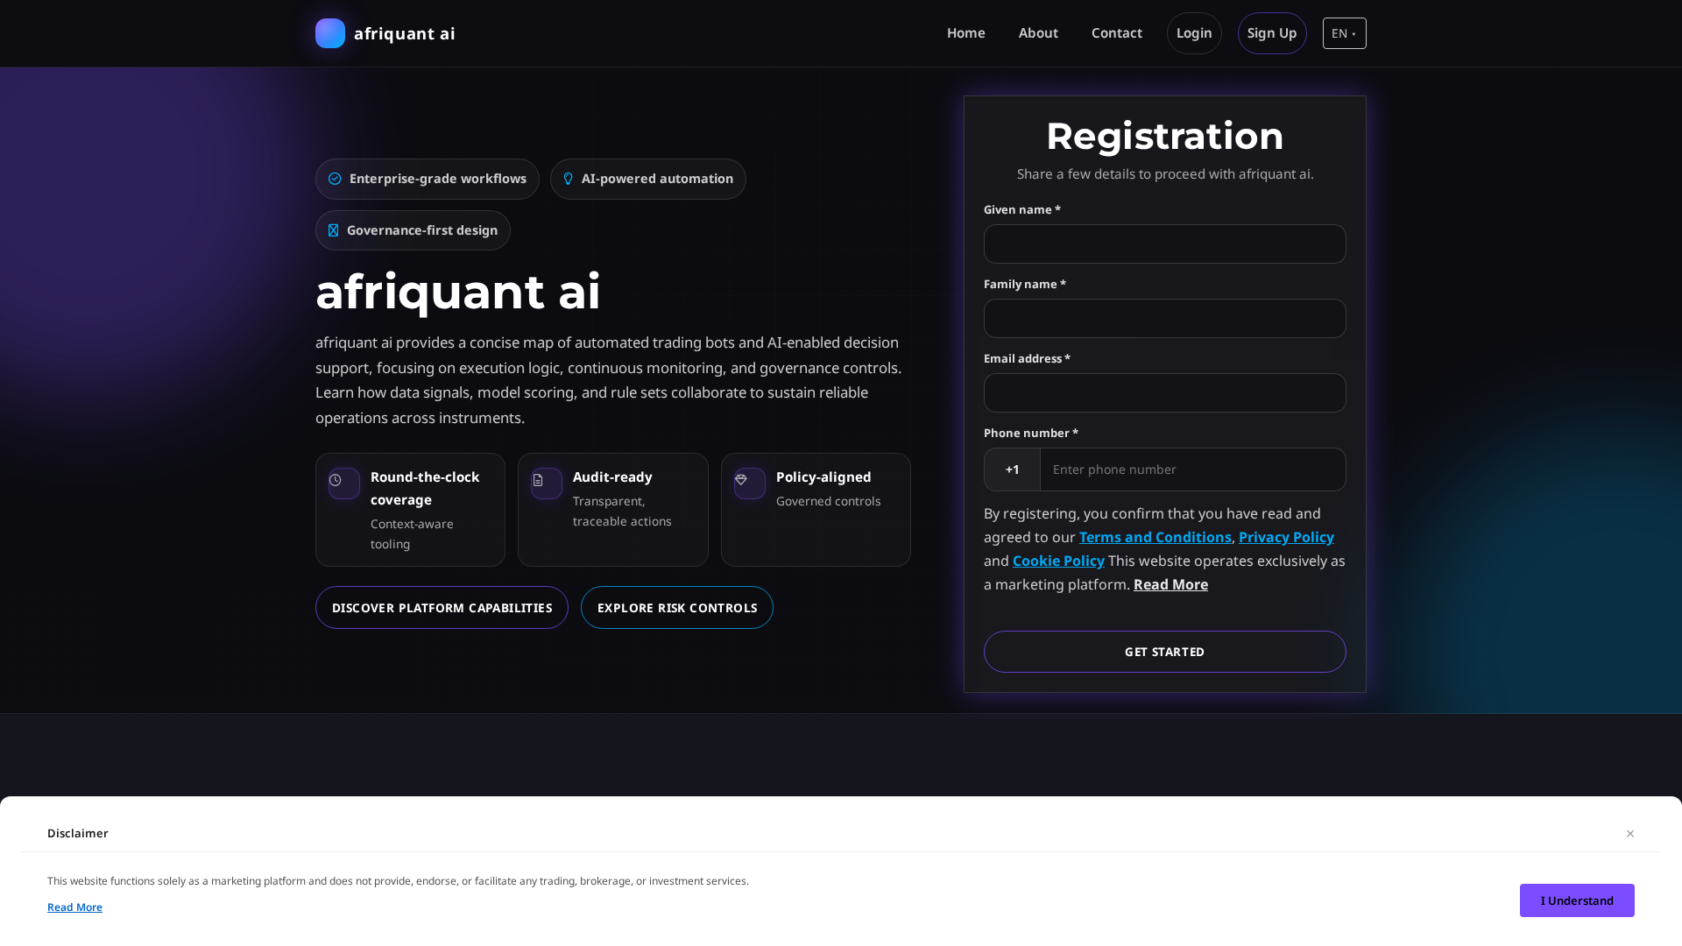Open the About nav item

(1038, 33)
